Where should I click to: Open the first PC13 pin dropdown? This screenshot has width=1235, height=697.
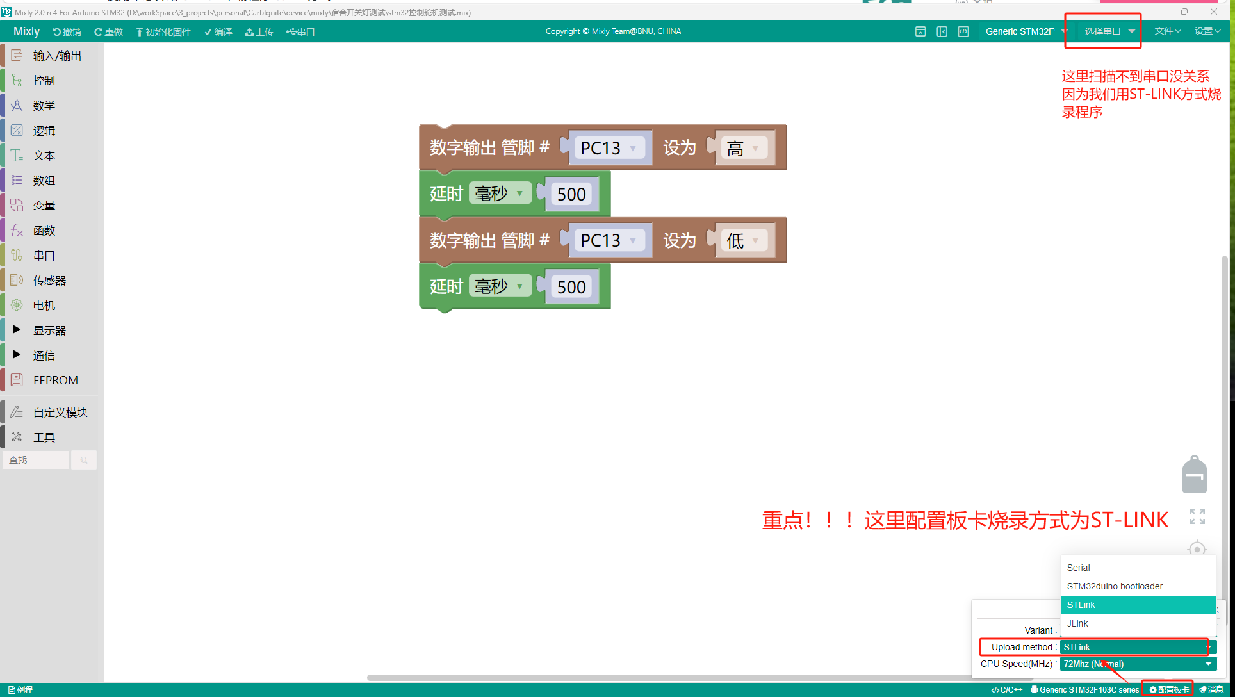tap(608, 148)
